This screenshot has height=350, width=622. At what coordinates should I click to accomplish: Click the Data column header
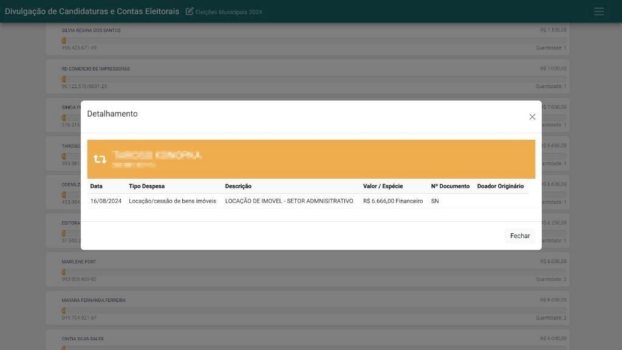pyautogui.click(x=97, y=186)
